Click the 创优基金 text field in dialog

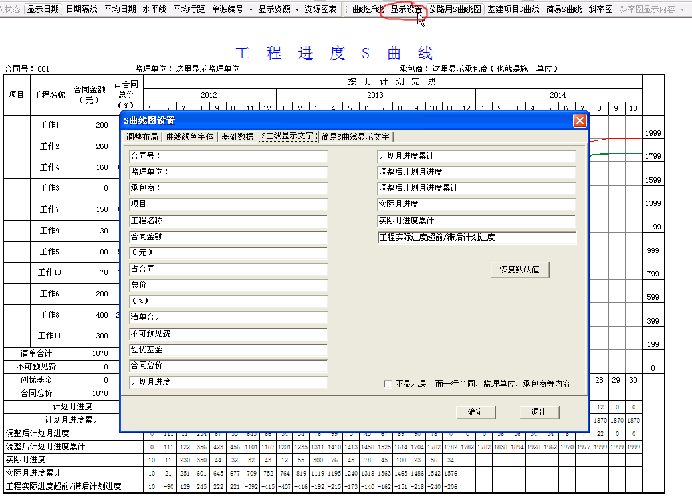coord(228,349)
